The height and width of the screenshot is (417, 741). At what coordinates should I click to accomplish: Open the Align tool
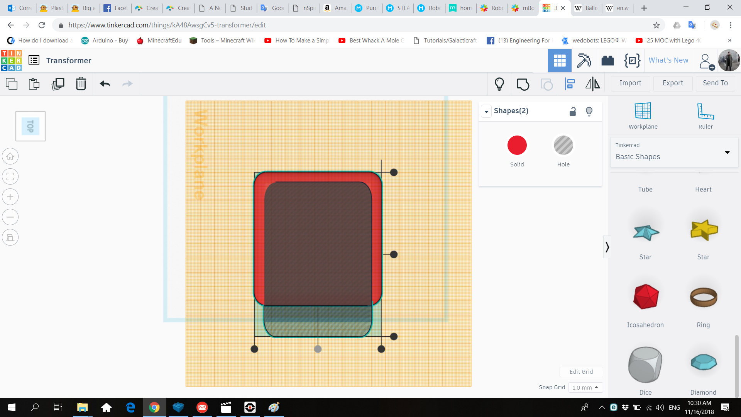pos(570,84)
